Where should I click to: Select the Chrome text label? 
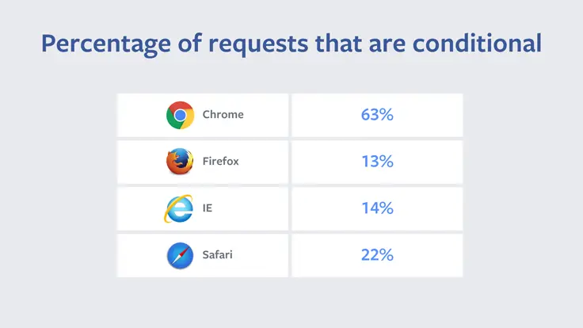coord(223,115)
